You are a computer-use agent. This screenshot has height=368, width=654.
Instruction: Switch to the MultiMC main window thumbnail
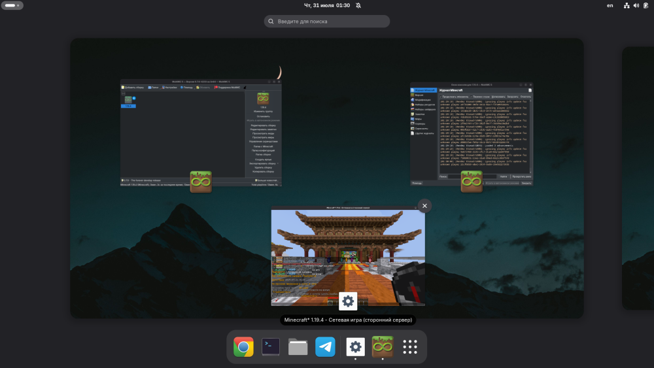click(x=201, y=133)
